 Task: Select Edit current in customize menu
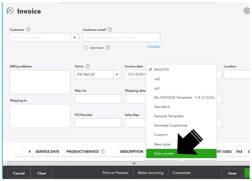pyautogui.click(x=181, y=154)
